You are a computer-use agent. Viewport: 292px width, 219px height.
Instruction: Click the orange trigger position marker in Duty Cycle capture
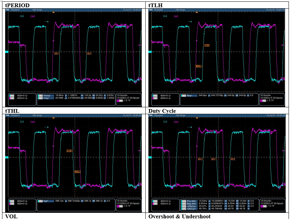point(197,118)
